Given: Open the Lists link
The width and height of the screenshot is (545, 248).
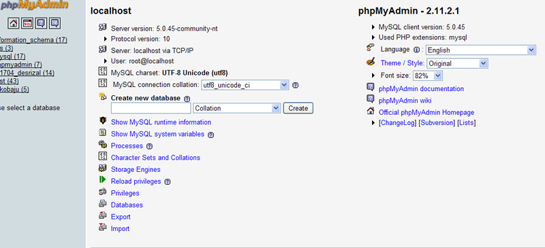Looking at the screenshot, I should [x=467, y=123].
